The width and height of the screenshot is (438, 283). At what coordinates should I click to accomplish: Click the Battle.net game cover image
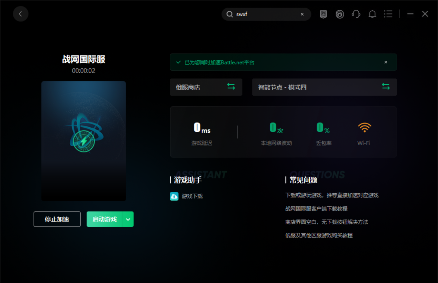click(83, 141)
